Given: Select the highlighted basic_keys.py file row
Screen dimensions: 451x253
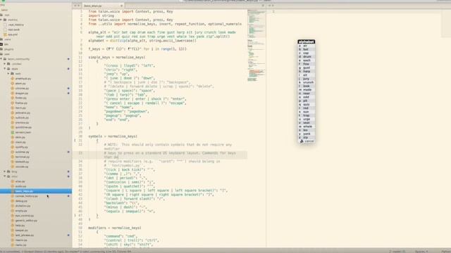Looking at the screenshot, I should coord(36,191).
